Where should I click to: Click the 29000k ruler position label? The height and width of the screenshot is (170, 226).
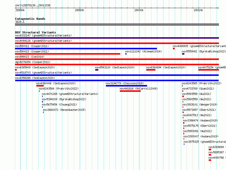point(139,10)
